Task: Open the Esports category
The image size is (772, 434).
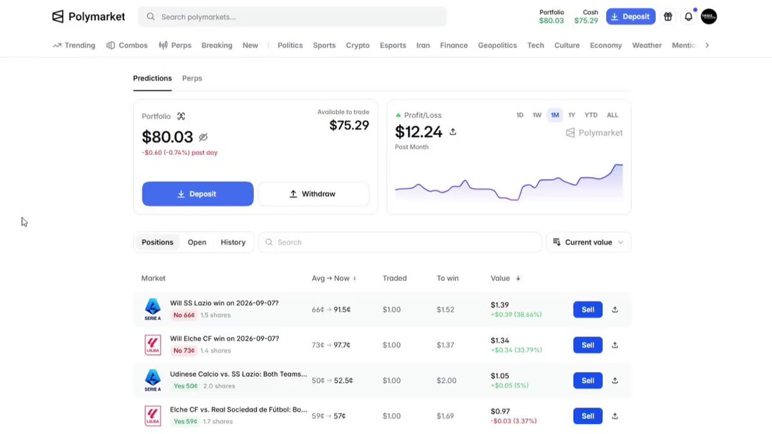Action: (x=393, y=46)
